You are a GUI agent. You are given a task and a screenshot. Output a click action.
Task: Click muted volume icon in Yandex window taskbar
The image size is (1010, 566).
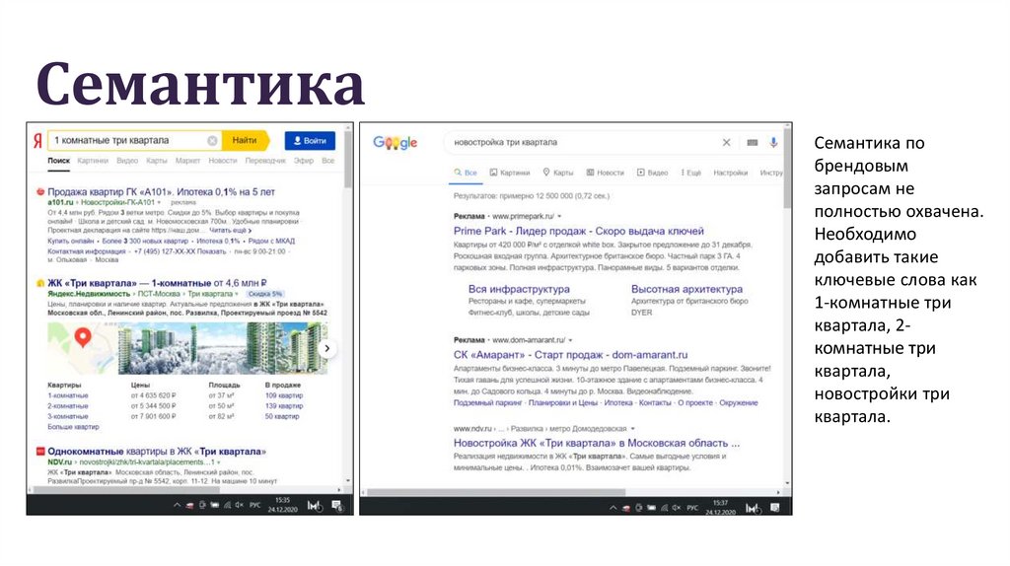[x=239, y=506]
